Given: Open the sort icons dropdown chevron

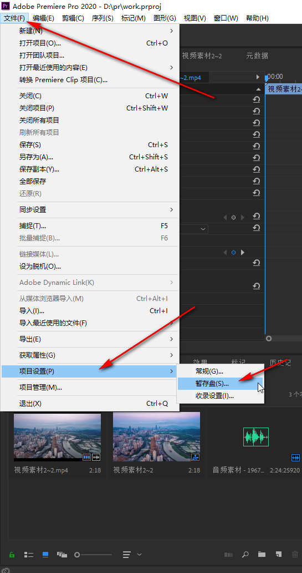Looking at the screenshot, I should 139,554.
